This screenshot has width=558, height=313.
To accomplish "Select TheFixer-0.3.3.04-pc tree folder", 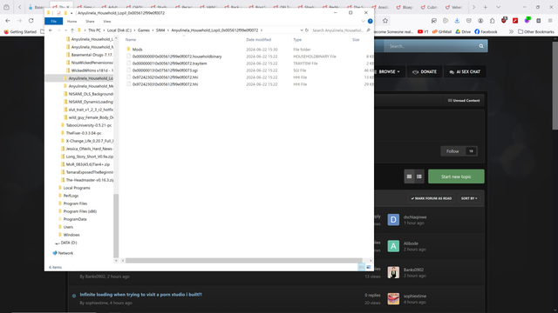I will 84,133.
